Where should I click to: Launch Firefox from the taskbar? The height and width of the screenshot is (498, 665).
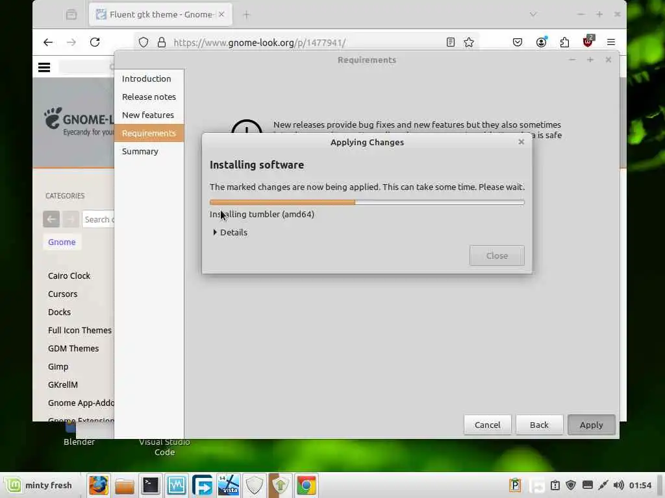point(99,485)
